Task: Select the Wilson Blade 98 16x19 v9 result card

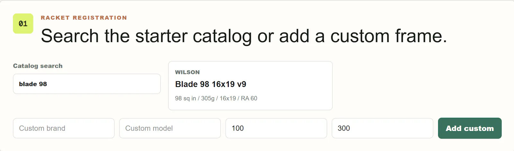Action: [250, 86]
